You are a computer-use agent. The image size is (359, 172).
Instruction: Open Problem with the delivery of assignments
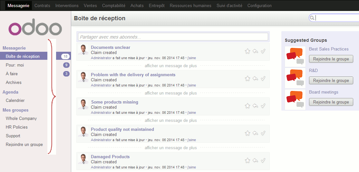click(x=133, y=75)
